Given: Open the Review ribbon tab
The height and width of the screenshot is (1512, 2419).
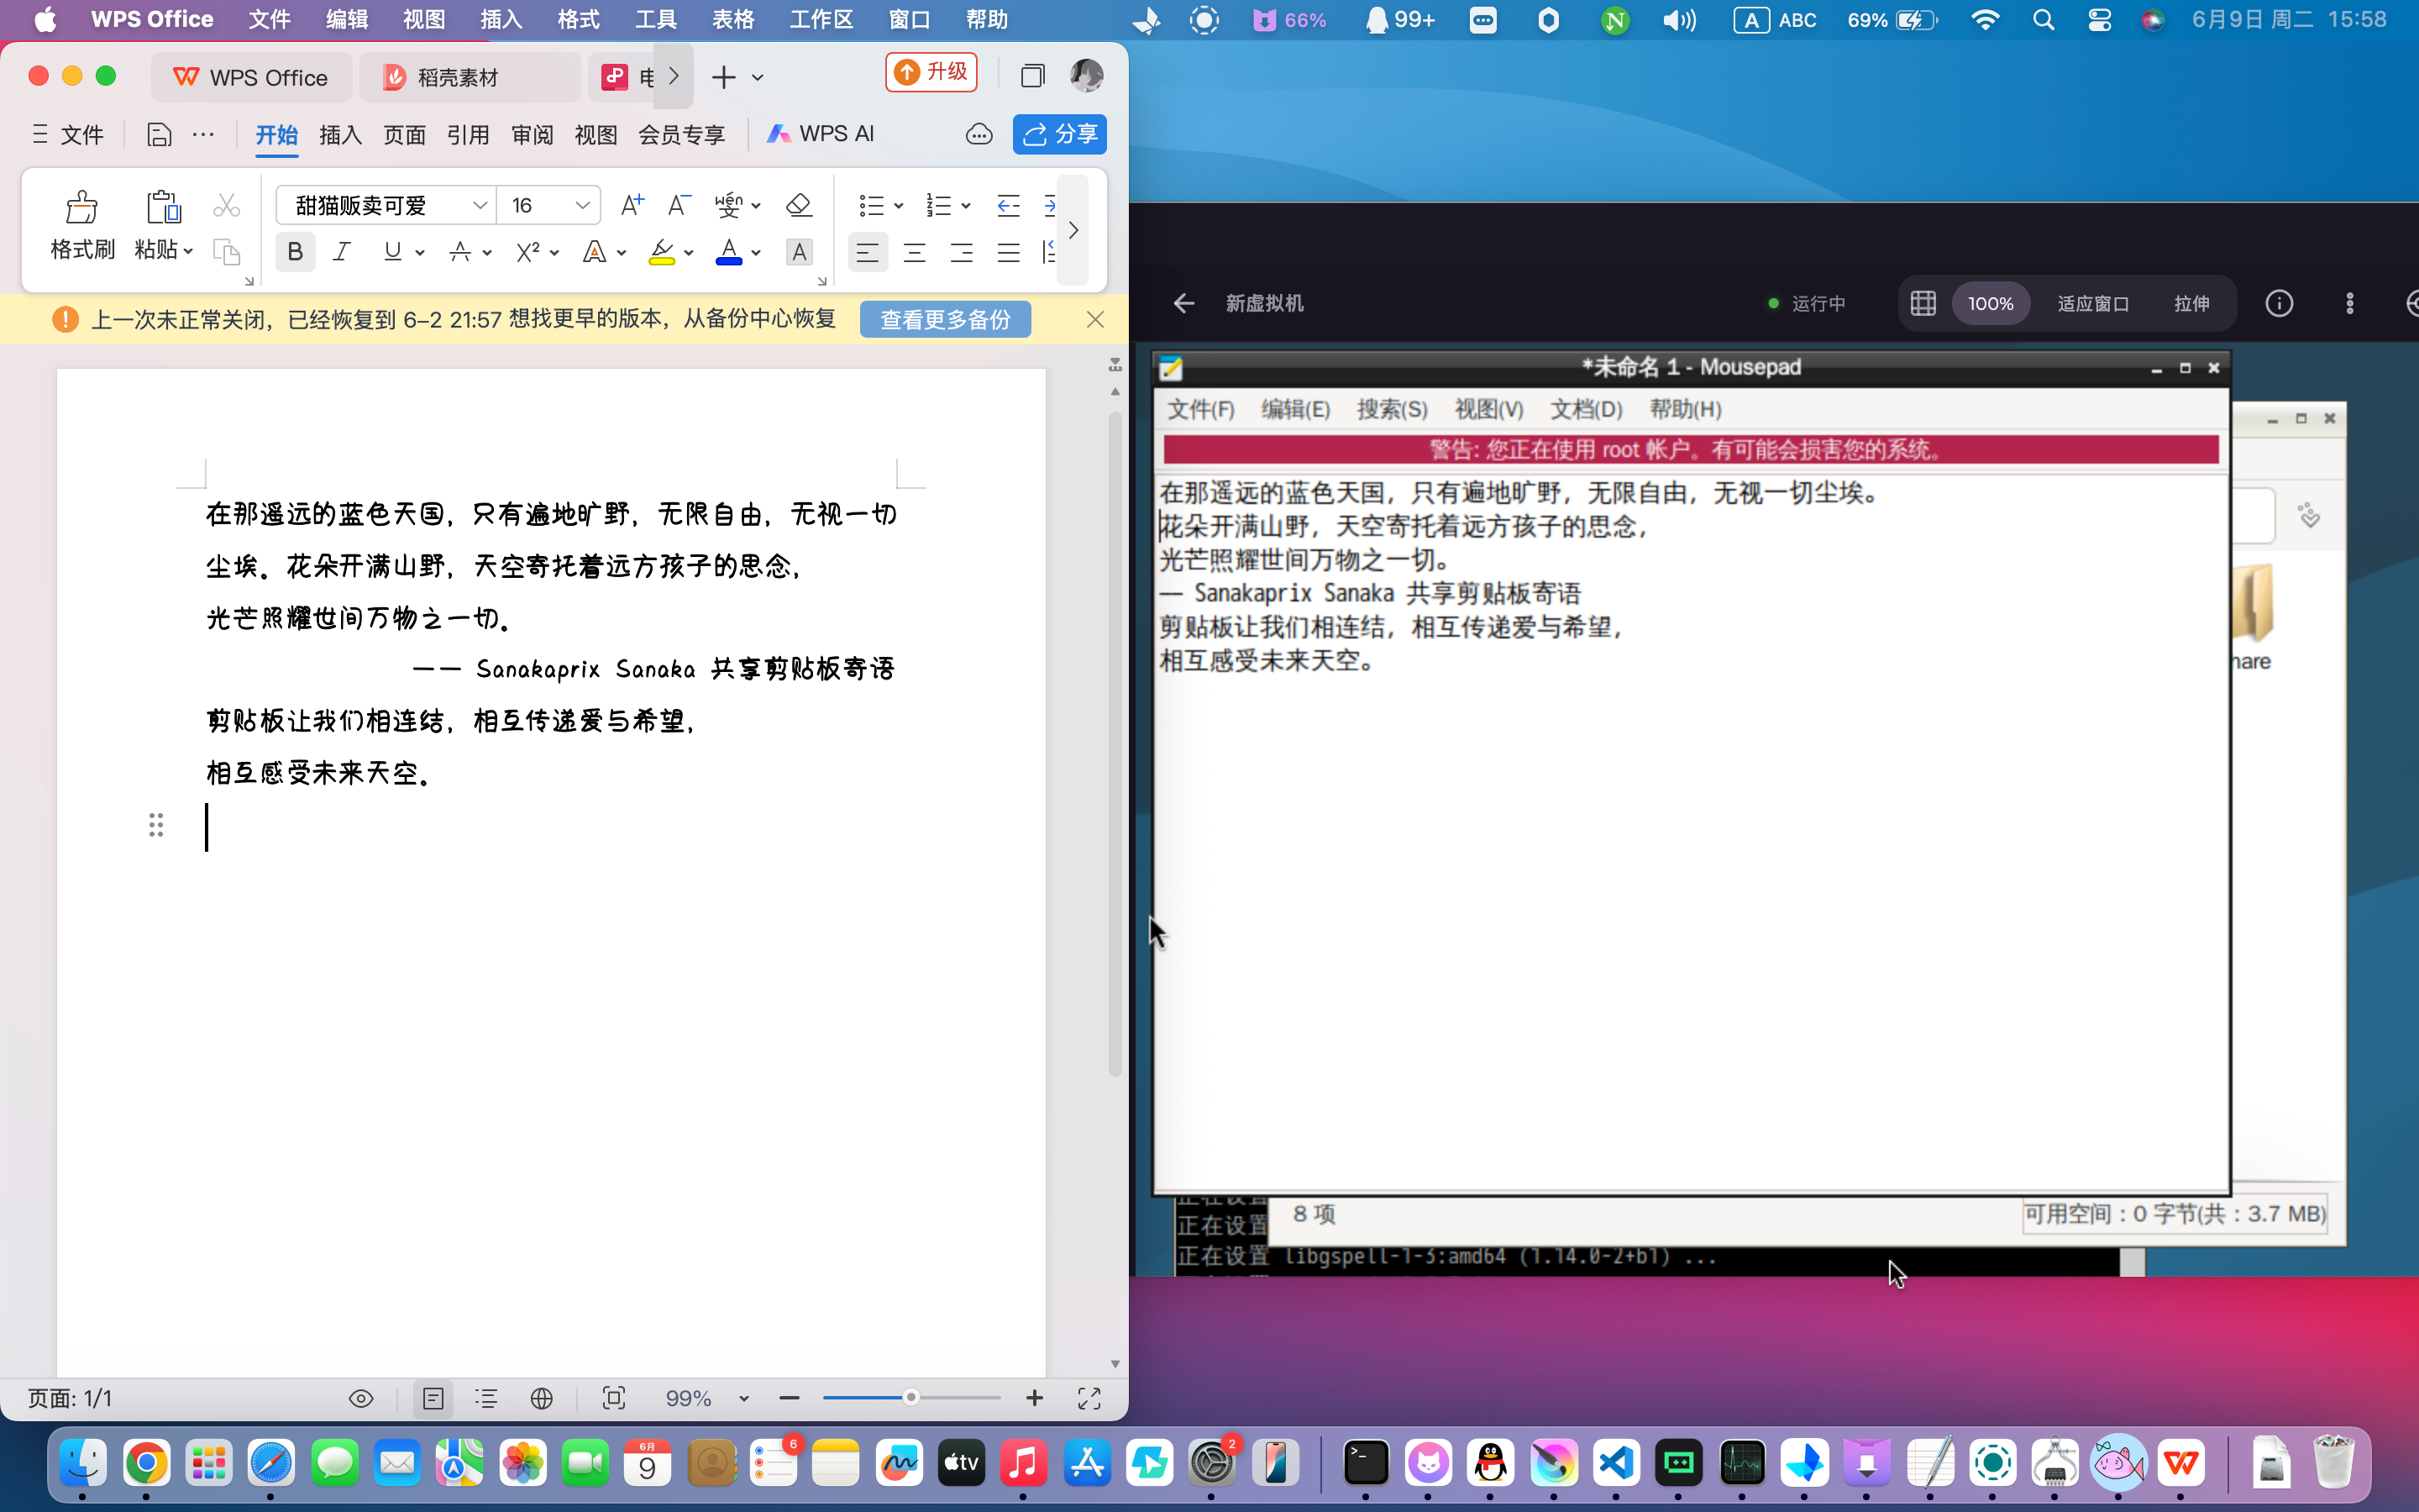Looking at the screenshot, I should [x=532, y=134].
